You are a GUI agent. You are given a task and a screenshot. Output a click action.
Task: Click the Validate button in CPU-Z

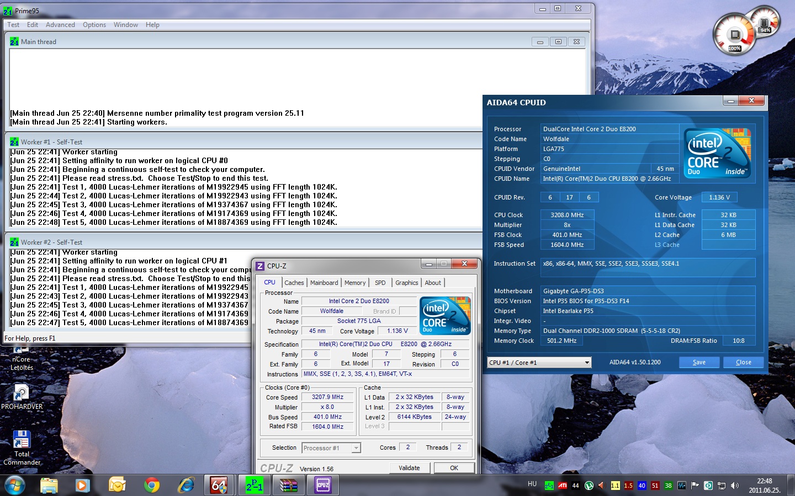pyautogui.click(x=409, y=468)
